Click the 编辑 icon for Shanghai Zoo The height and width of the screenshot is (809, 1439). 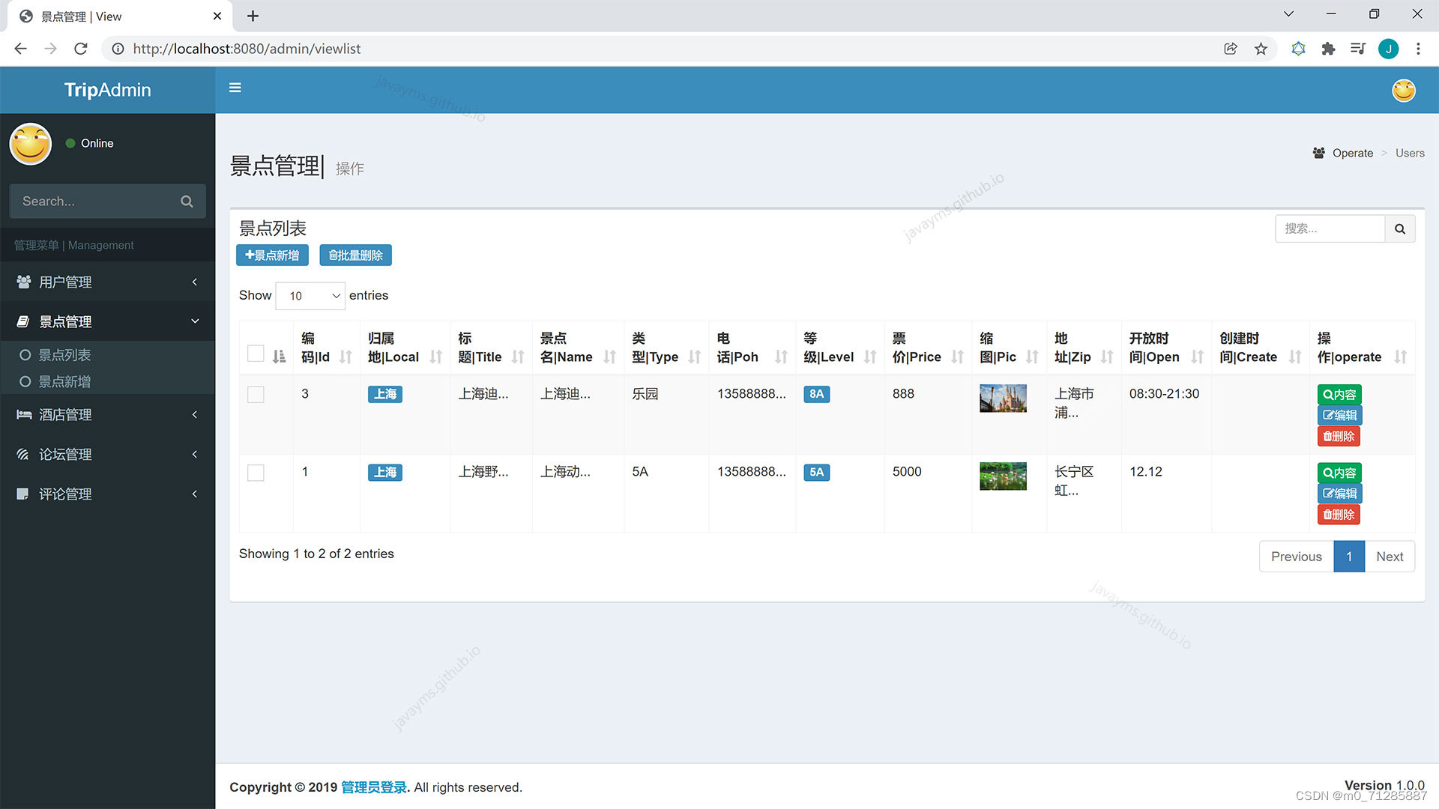tap(1338, 493)
